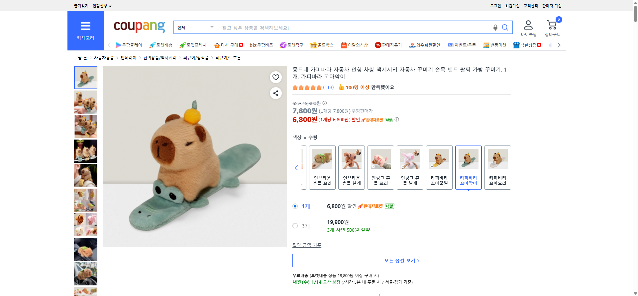
Task: Open the 전체 search category dropdown
Action: (195, 28)
